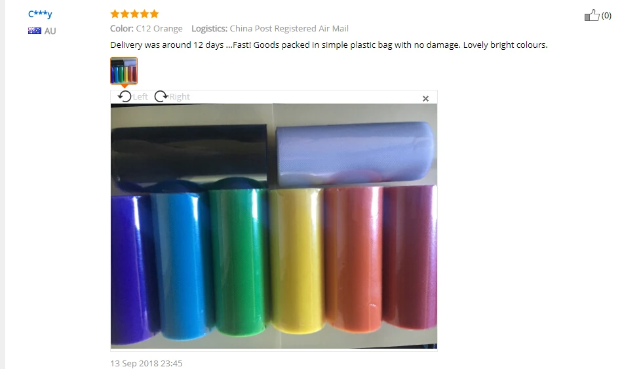Viewport: 622px width, 369px height.
Task: Select the colorful tulle rolls thumbnail
Action: pyautogui.click(x=124, y=71)
